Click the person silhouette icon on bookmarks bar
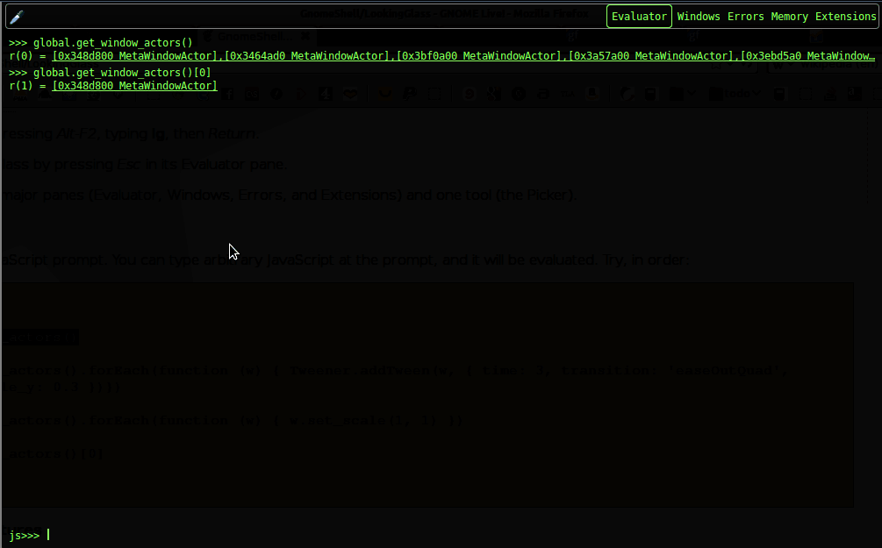 (592, 93)
